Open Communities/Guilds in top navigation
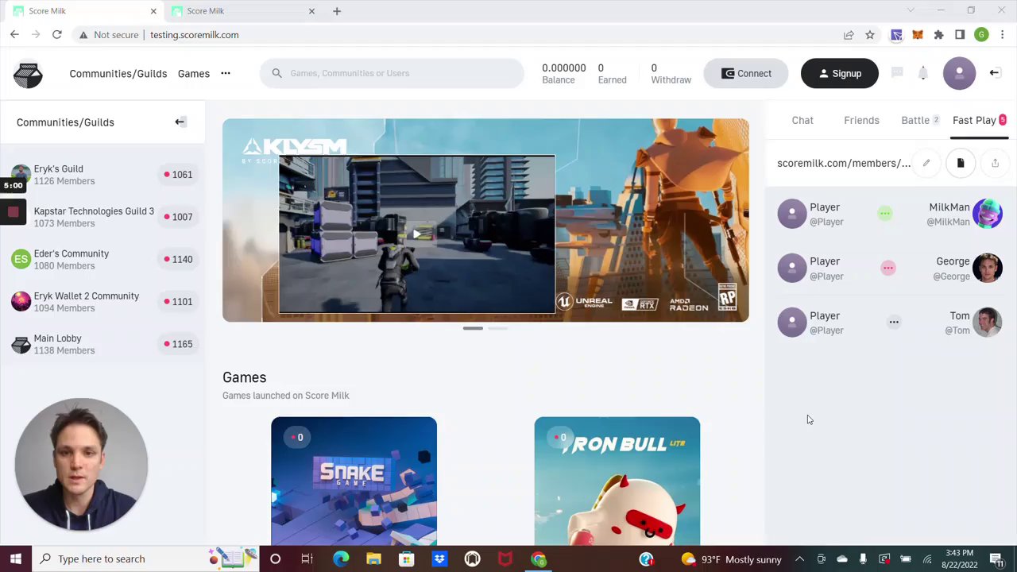This screenshot has height=572, width=1017. 118,73
